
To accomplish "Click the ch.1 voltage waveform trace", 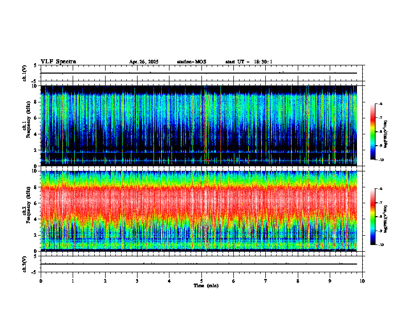I will (x=199, y=73).
